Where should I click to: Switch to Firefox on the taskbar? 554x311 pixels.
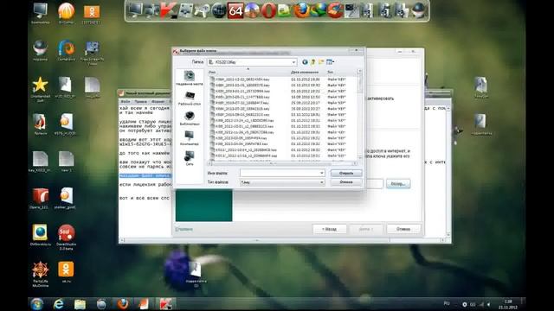point(123,303)
